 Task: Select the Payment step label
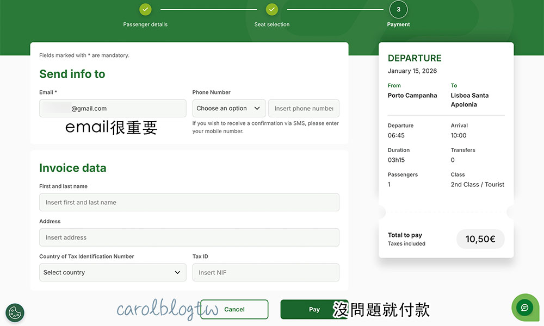[398, 24]
